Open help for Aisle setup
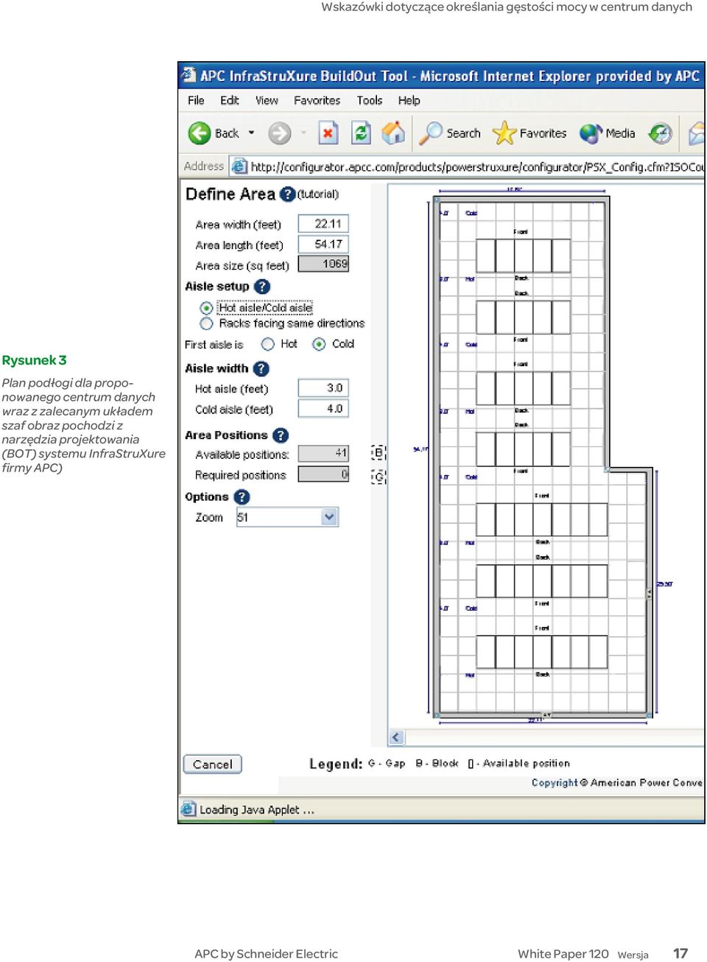 [x=261, y=287]
